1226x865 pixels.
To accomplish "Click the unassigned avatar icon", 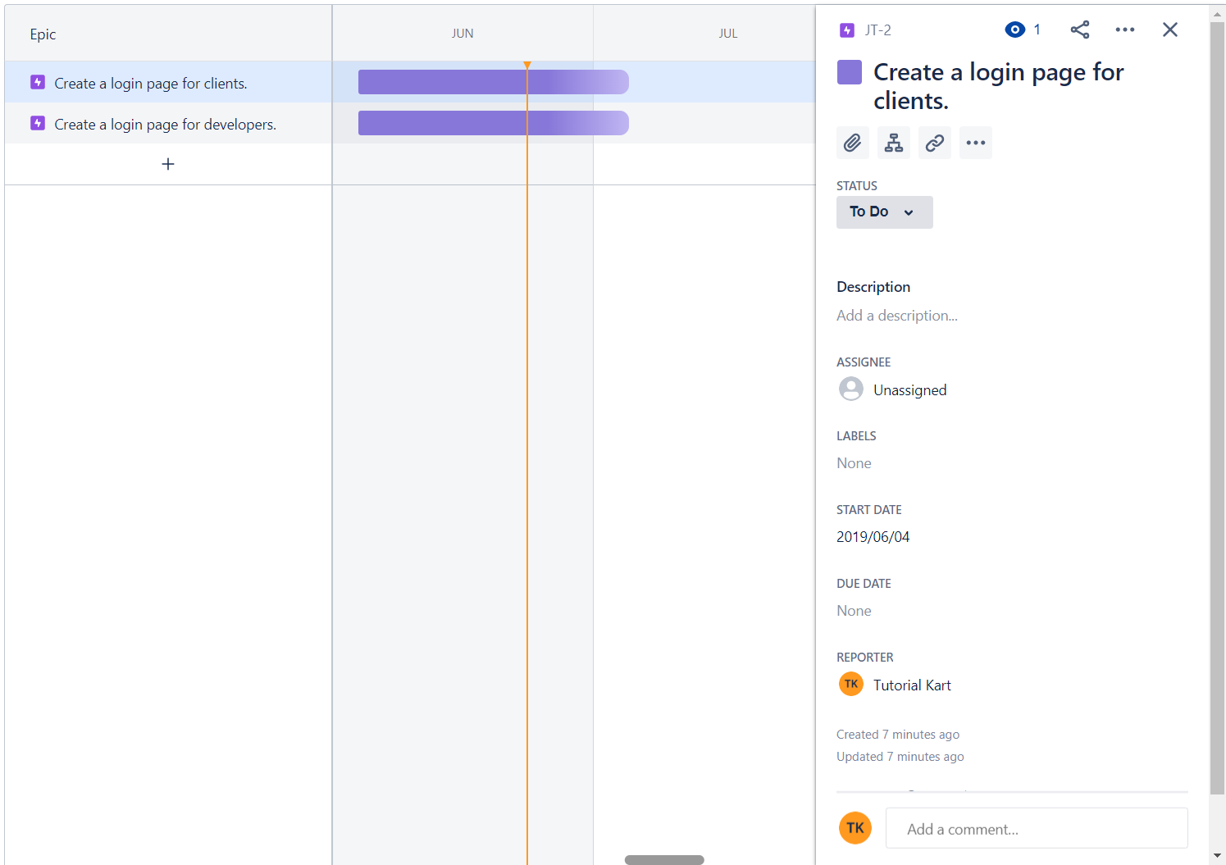I will (x=851, y=389).
